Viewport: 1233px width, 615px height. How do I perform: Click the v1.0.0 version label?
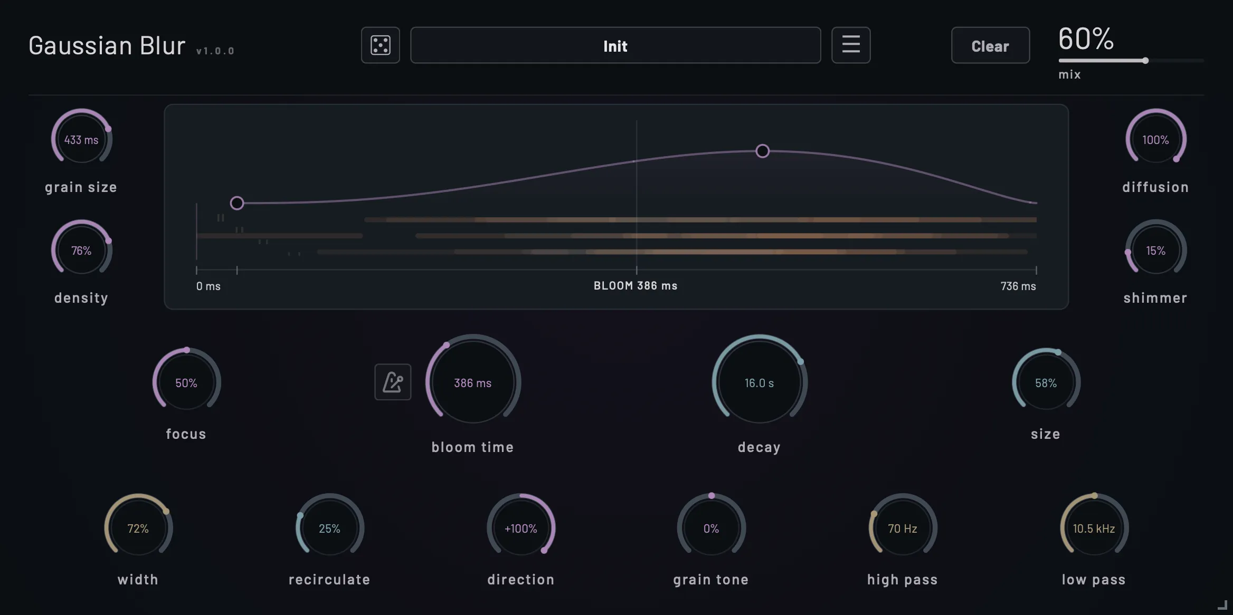tap(215, 51)
